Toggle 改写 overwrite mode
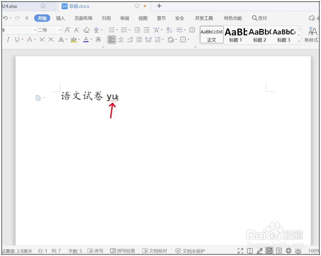The image size is (321, 256). pos(96,251)
